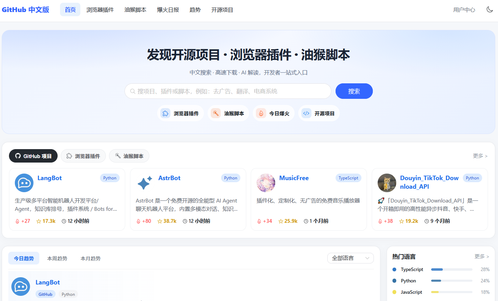Click 更多 in the projects panel

[480, 156]
